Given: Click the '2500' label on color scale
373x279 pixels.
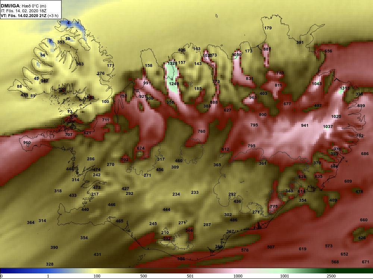Looking at the screenshot, I should (x=331, y=276).
